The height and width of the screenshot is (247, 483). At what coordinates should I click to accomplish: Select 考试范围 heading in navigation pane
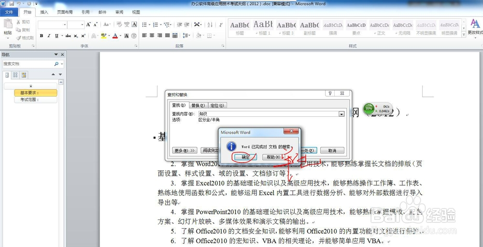coord(35,100)
